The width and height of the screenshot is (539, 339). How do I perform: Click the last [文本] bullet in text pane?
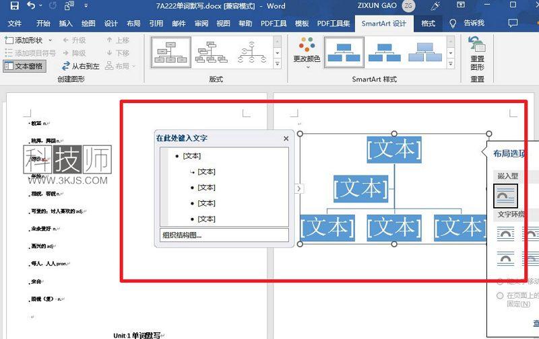(x=206, y=219)
